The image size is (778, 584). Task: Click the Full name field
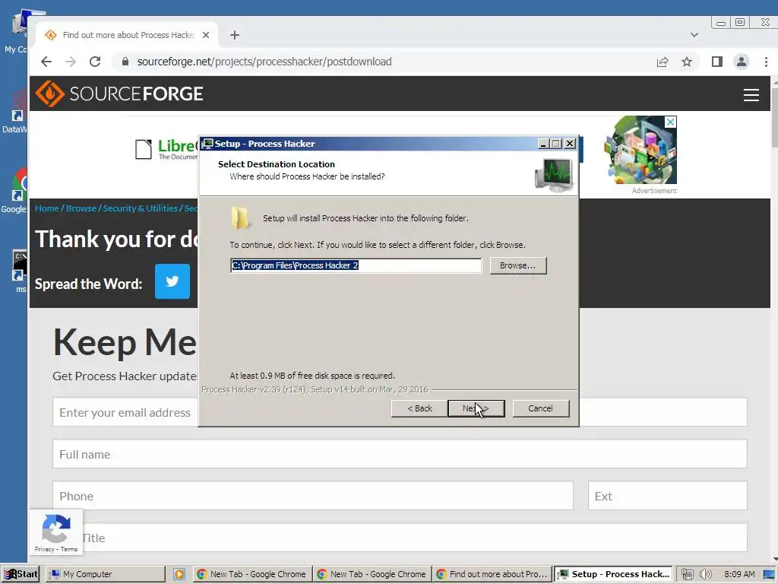(400, 453)
